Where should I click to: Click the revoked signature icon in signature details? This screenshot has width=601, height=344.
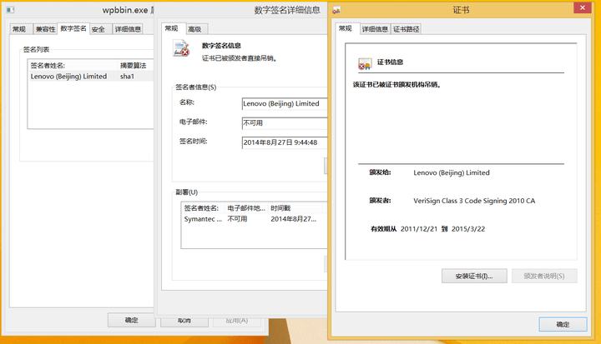(x=181, y=48)
